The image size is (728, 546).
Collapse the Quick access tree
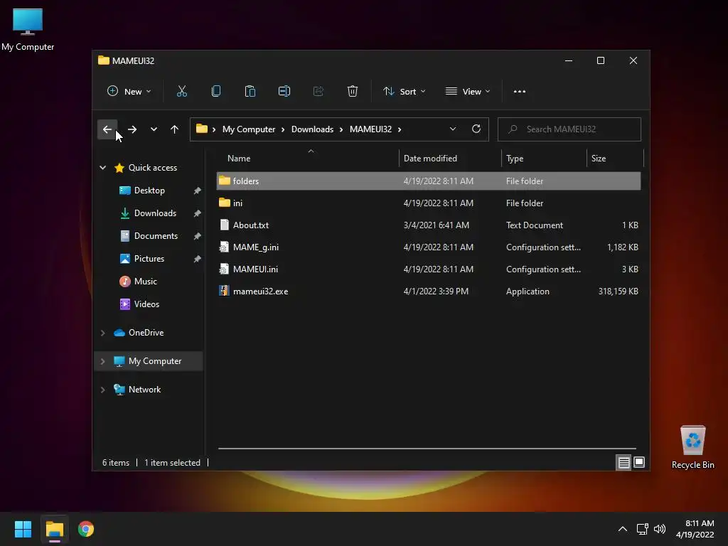(x=102, y=168)
